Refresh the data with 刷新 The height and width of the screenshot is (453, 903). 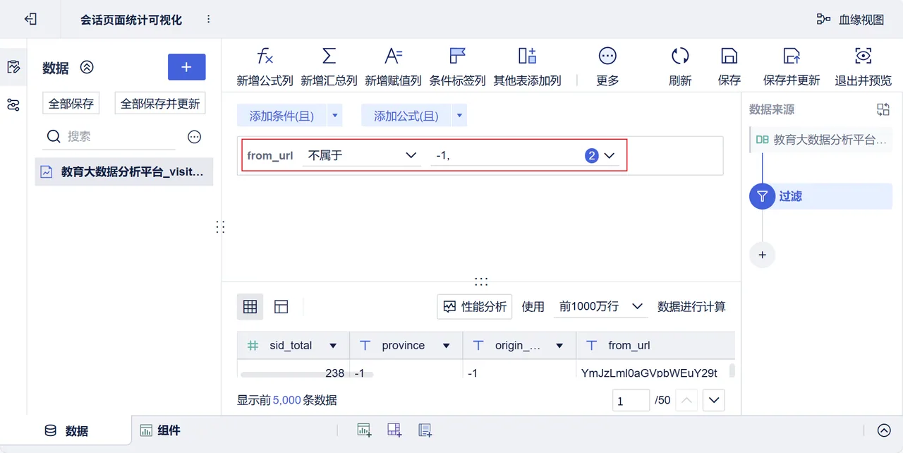click(x=680, y=67)
